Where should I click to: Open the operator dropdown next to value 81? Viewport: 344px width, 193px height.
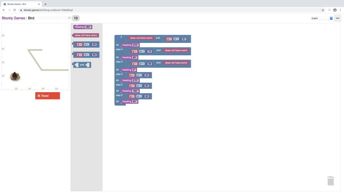click(176, 39)
